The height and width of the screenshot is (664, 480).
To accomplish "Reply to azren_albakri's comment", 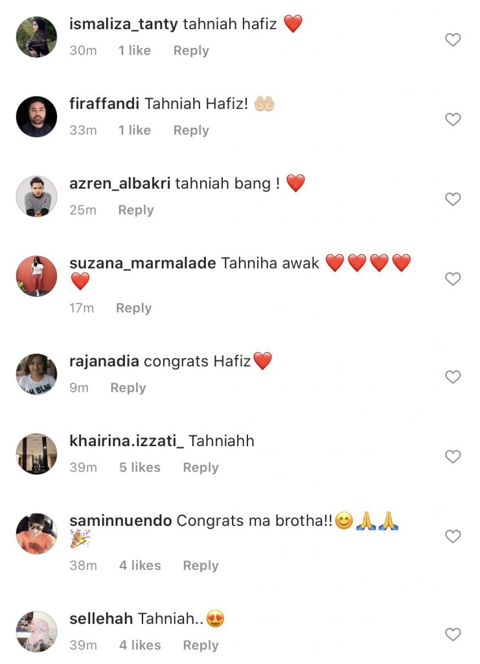I will click(136, 210).
